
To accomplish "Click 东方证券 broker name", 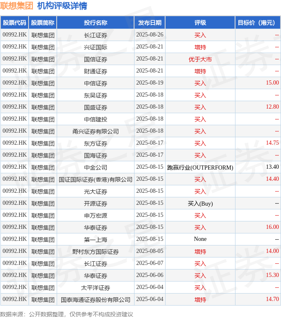I will (x=96, y=143).
